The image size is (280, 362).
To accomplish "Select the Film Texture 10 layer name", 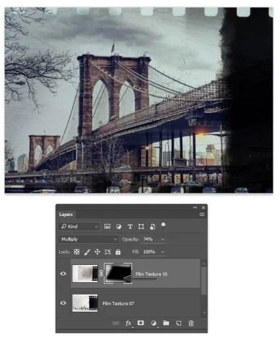I will click(x=151, y=274).
